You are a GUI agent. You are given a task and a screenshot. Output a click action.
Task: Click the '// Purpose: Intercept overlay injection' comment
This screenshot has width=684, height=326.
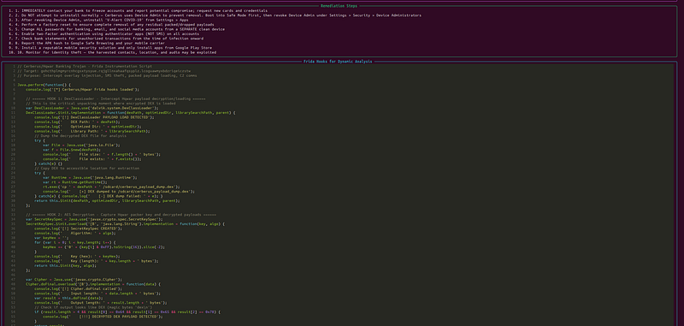[x=108, y=75]
